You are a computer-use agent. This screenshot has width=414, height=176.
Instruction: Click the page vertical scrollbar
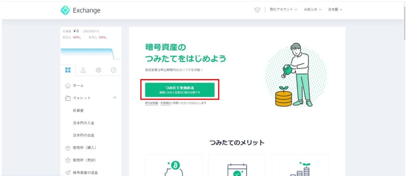pyautogui.click(x=405, y=22)
